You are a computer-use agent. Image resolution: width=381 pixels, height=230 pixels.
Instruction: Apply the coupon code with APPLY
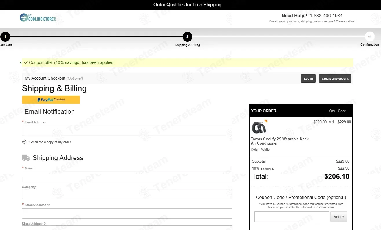(339, 217)
